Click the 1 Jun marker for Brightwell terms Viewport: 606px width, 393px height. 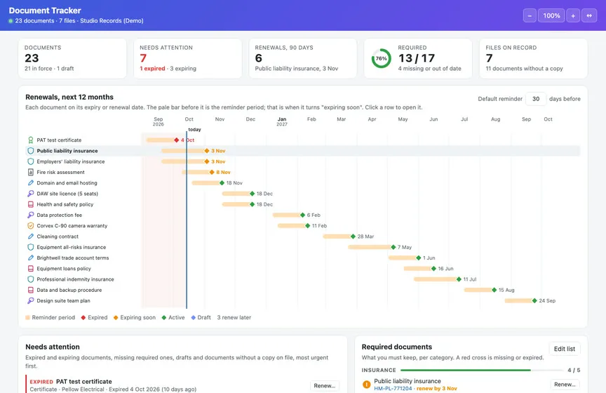[418, 258]
